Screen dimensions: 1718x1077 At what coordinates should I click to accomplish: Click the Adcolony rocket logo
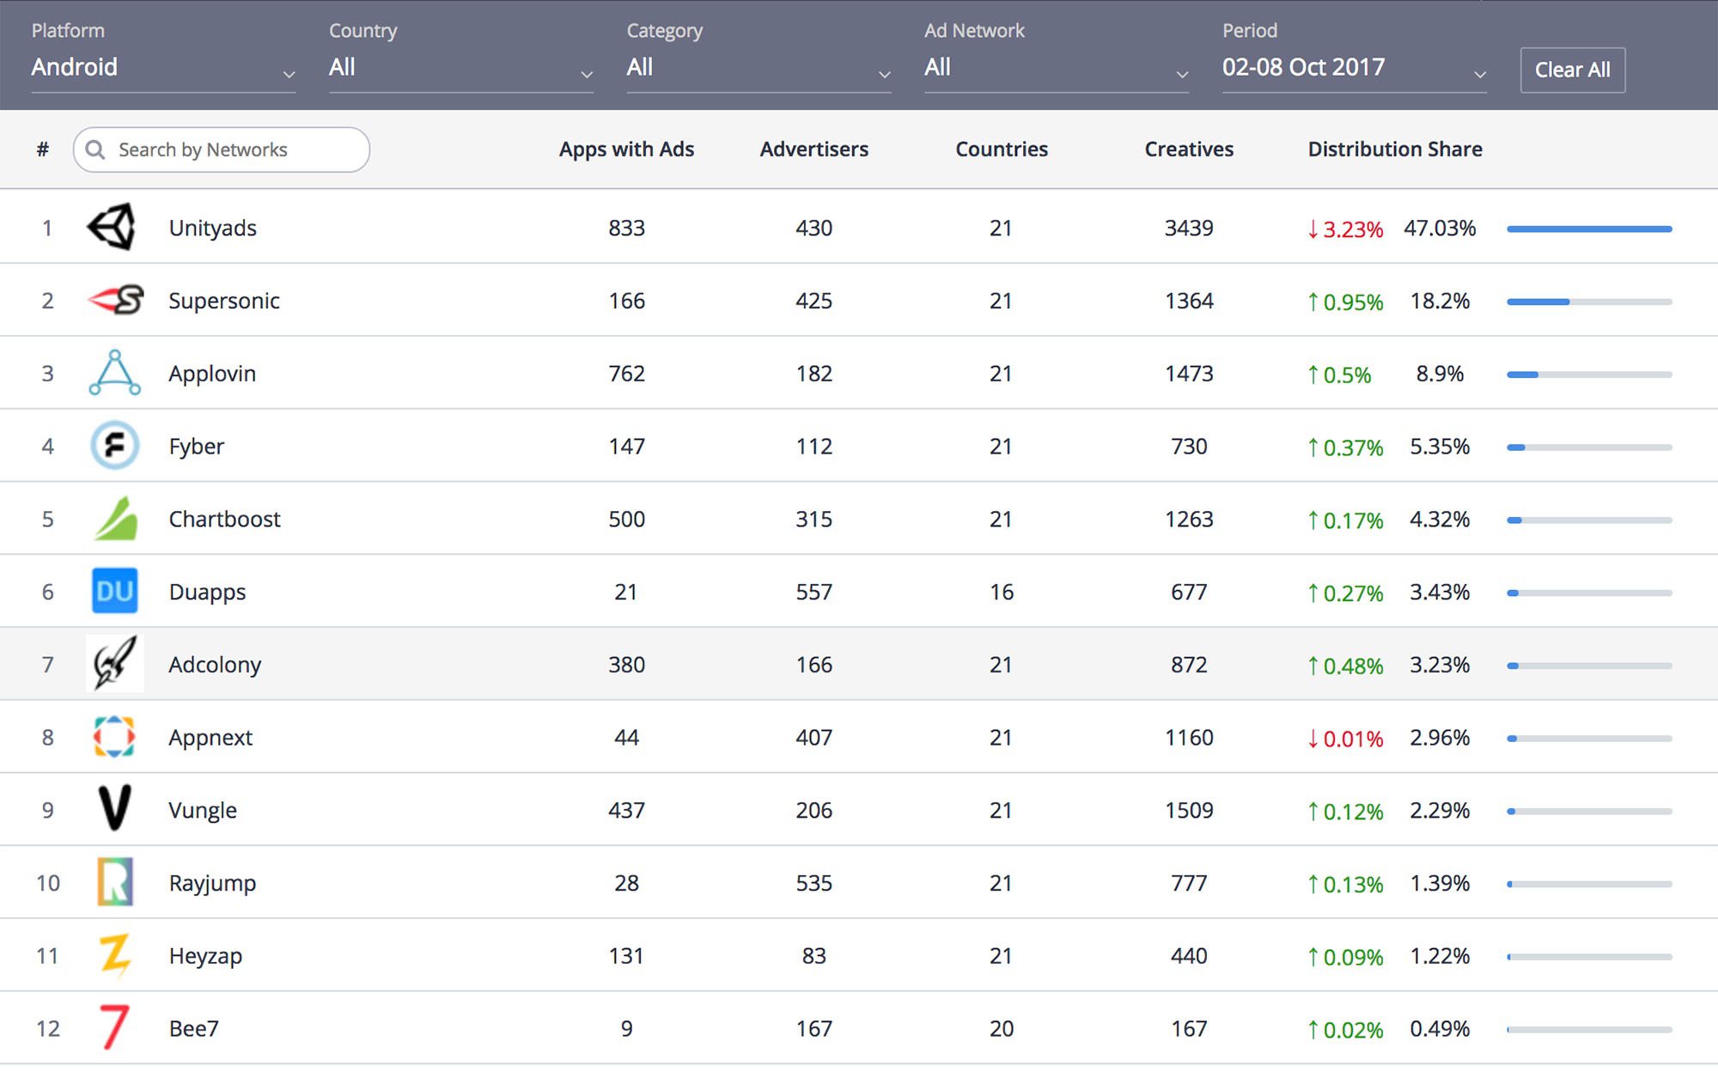coord(115,663)
